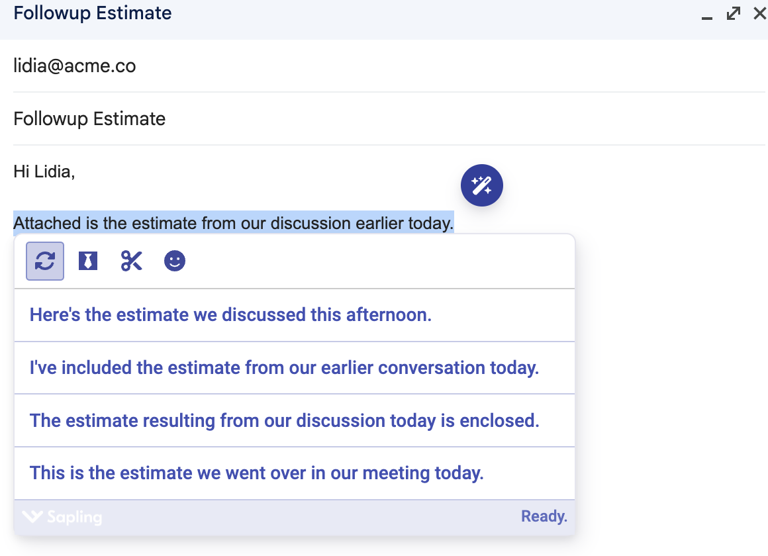Expand the compose window to full screen
Viewport: 768px width, 556px height.
coord(734,13)
